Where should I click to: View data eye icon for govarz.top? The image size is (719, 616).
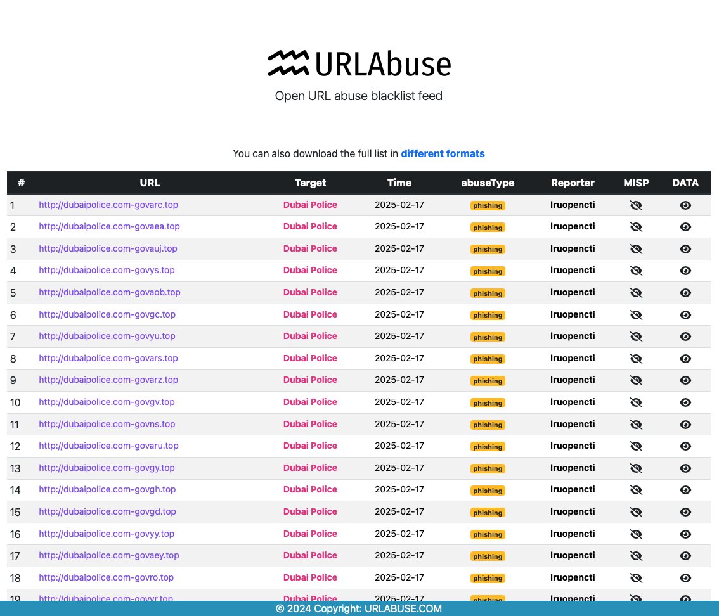pos(685,380)
